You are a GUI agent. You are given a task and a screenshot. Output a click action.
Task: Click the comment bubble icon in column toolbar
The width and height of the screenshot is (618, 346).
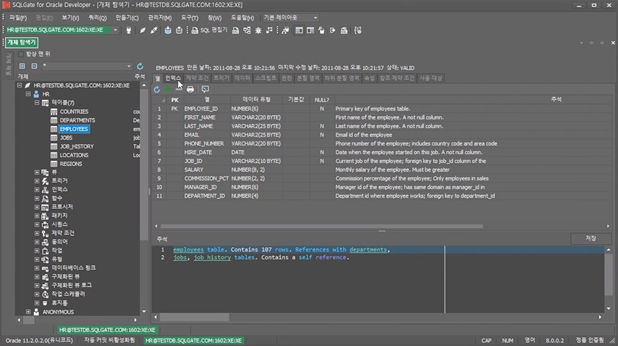click(x=205, y=90)
